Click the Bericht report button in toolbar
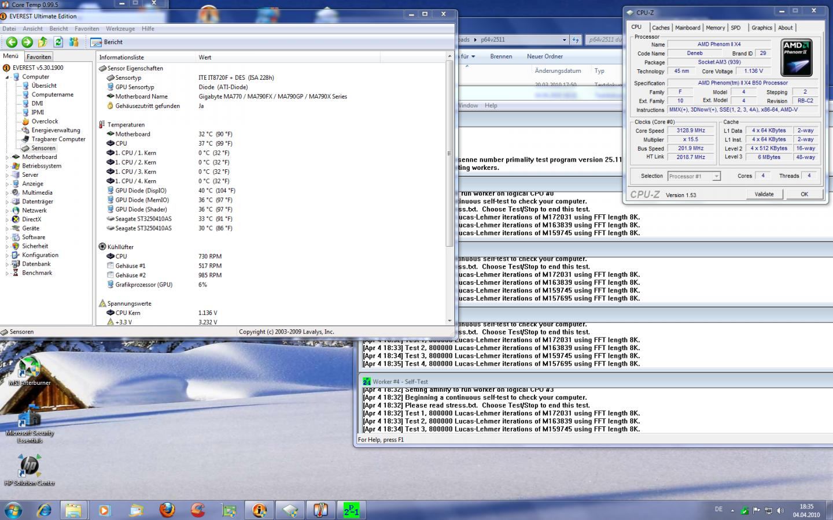This screenshot has width=833, height=520. (x=106, y=42)
